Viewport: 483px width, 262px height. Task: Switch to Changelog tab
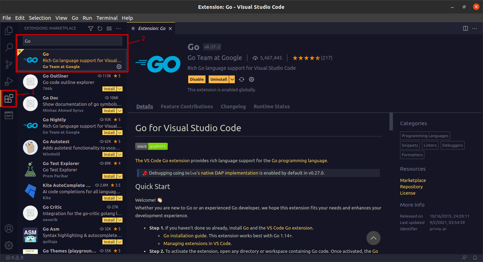(233, 106)
